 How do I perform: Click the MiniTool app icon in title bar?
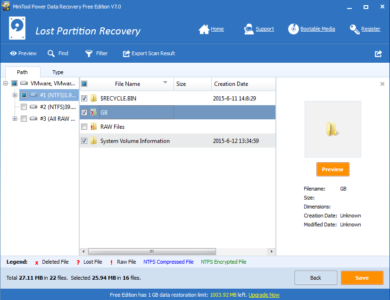coord(6,6)
